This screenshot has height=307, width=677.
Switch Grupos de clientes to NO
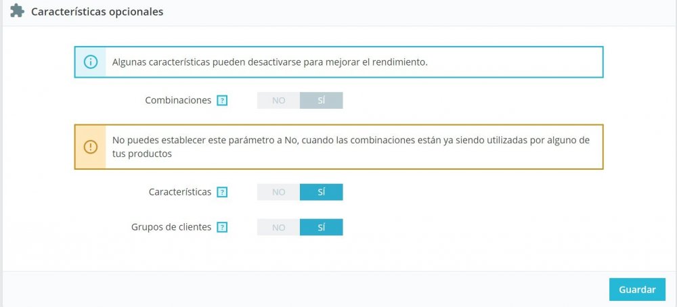pos(278,227)
